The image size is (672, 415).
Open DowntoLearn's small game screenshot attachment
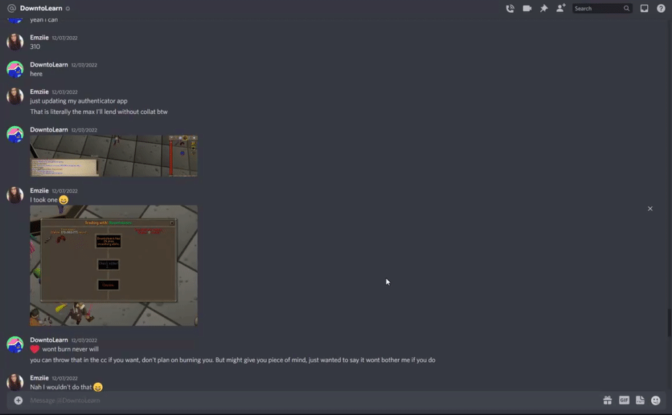(114, 156)
